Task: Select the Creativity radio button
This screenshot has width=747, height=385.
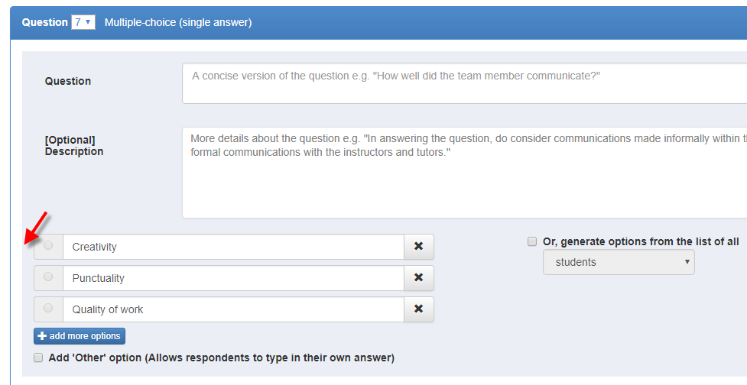Action: (48, 245)
